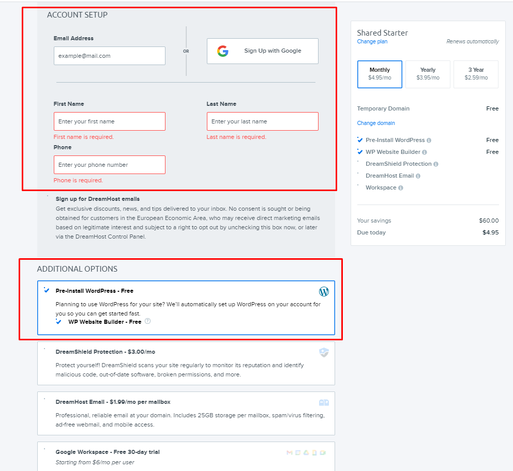The image size is (513, 471).
Task: Open info icon beside Pre-Install WordPress summary
Action: pos(429,140)
